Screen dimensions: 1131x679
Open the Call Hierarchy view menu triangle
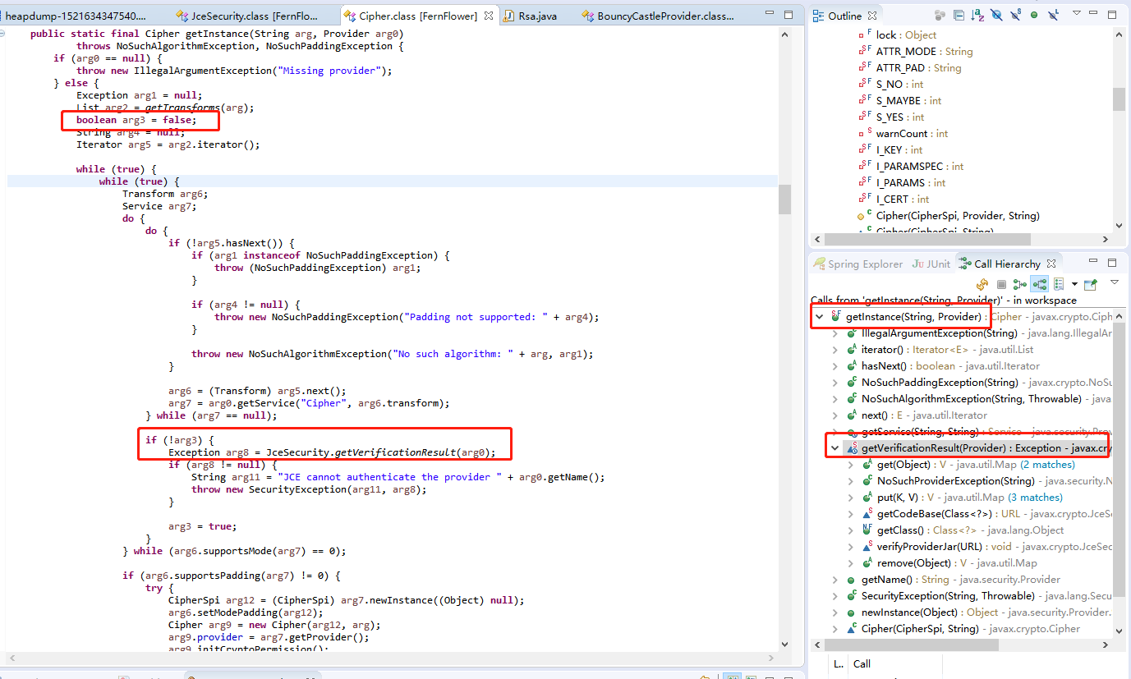pyautogui.click(x=1115, y=282)
